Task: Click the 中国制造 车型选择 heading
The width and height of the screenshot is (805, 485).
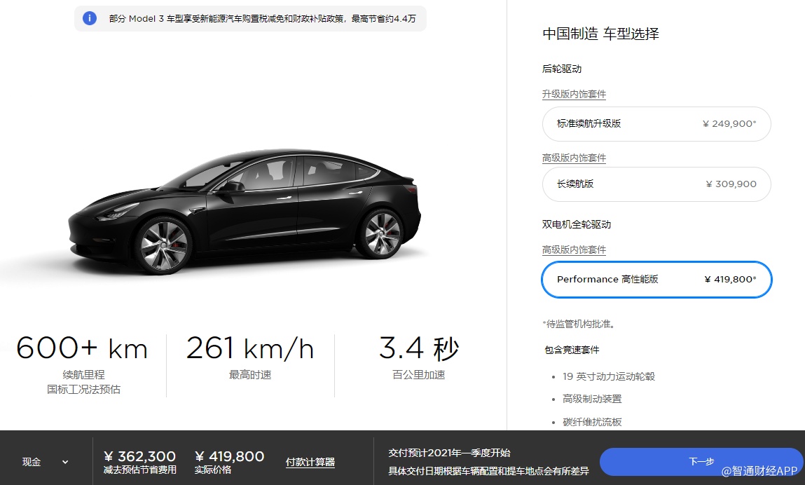Action: pyautogui.click(x=600, y=34)
